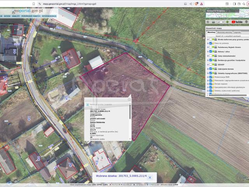Expand Adresy i ulice tree node
The width and height of the screenshot is (249, 187).
pyautogui.click(x=208, y=51)
